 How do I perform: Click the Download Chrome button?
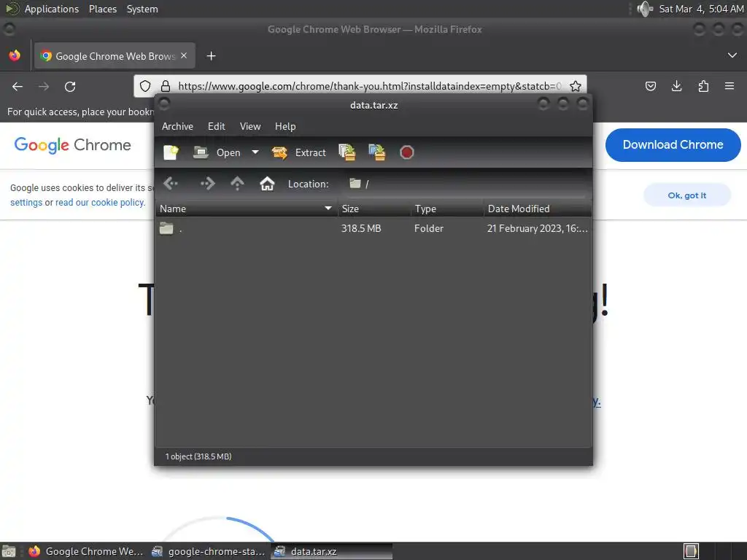(x=673, y=145)
